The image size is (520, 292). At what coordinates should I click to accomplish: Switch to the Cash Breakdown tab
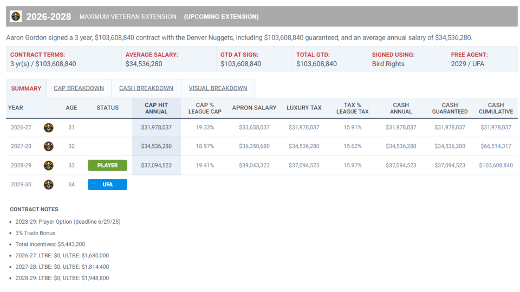(x=146, y=88)
